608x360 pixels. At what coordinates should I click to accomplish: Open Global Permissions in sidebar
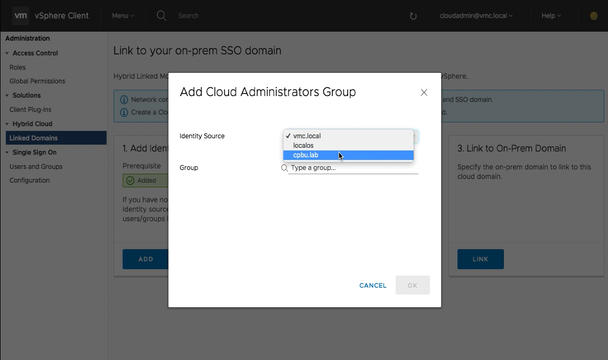(38, 81)
